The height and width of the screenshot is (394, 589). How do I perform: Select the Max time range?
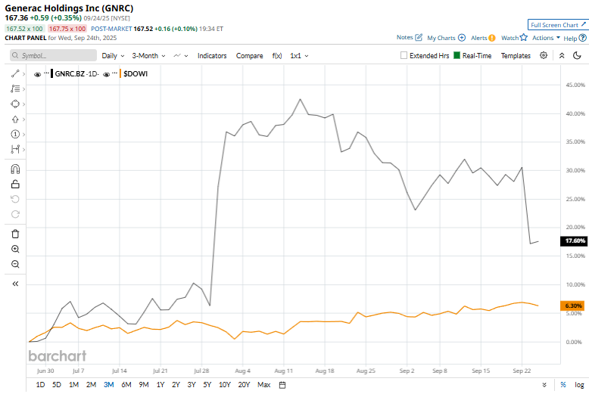(263, 385)
